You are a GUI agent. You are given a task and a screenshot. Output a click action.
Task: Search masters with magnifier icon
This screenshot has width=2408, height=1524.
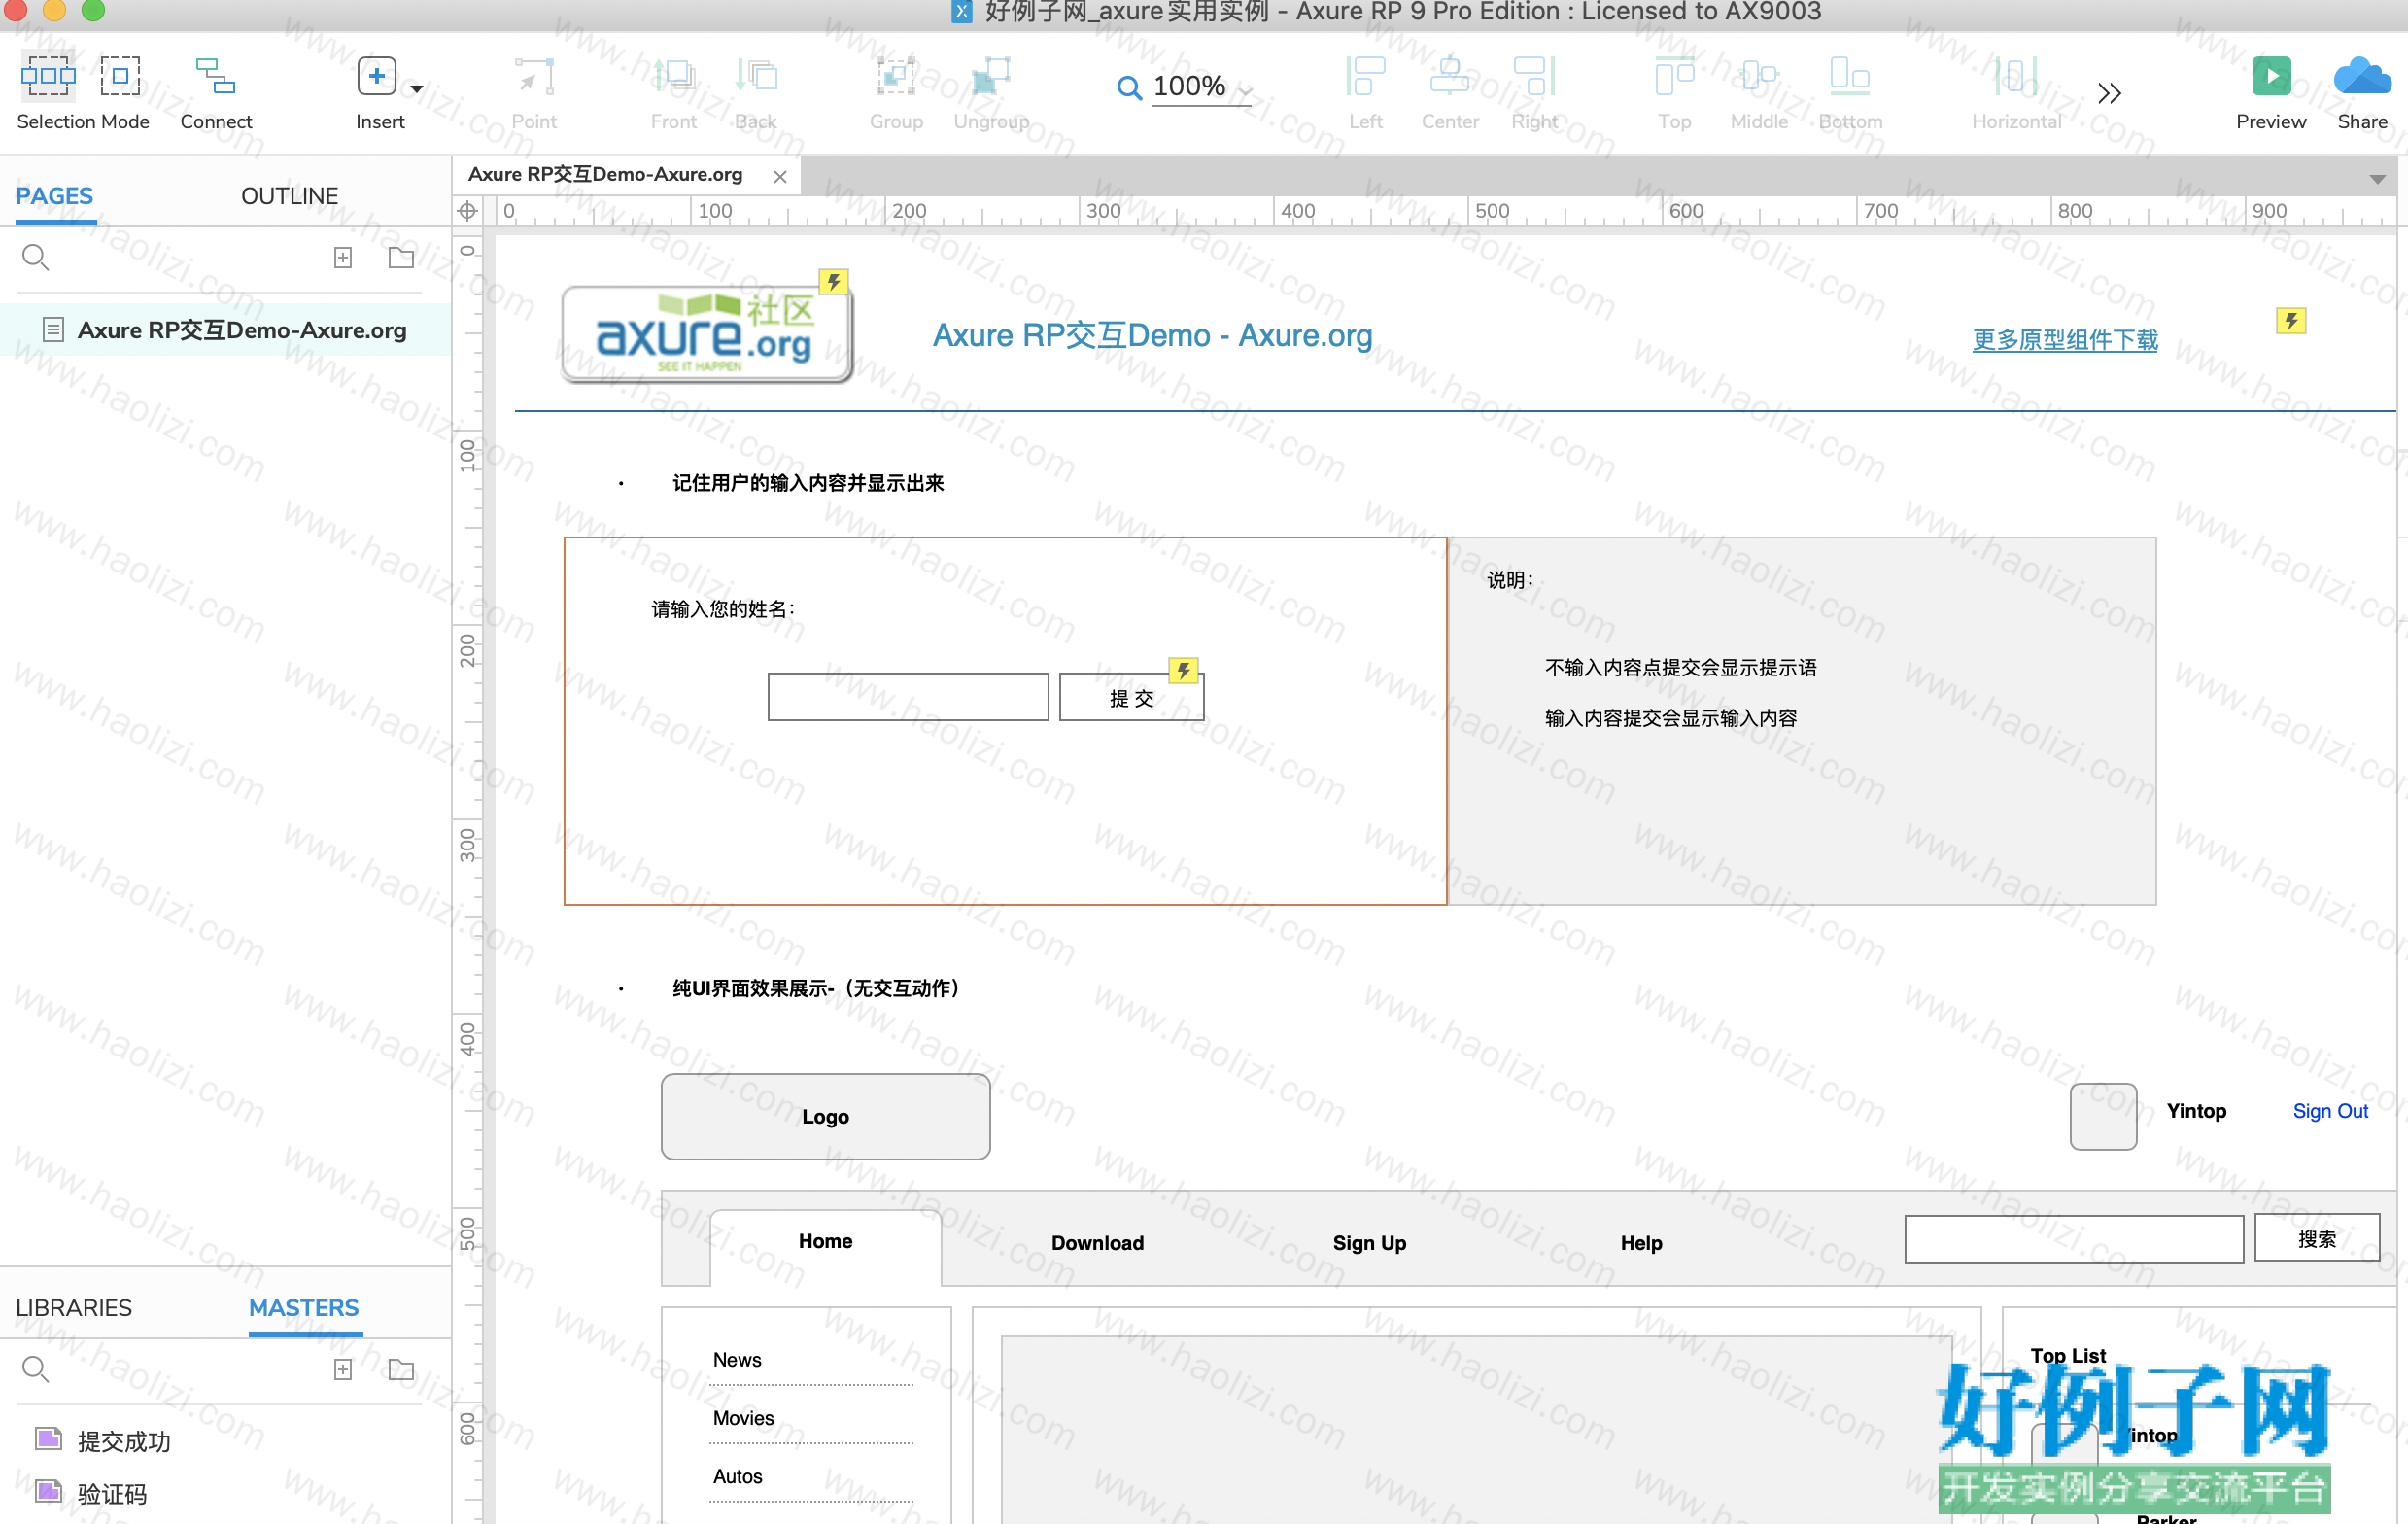[35, 1369]
